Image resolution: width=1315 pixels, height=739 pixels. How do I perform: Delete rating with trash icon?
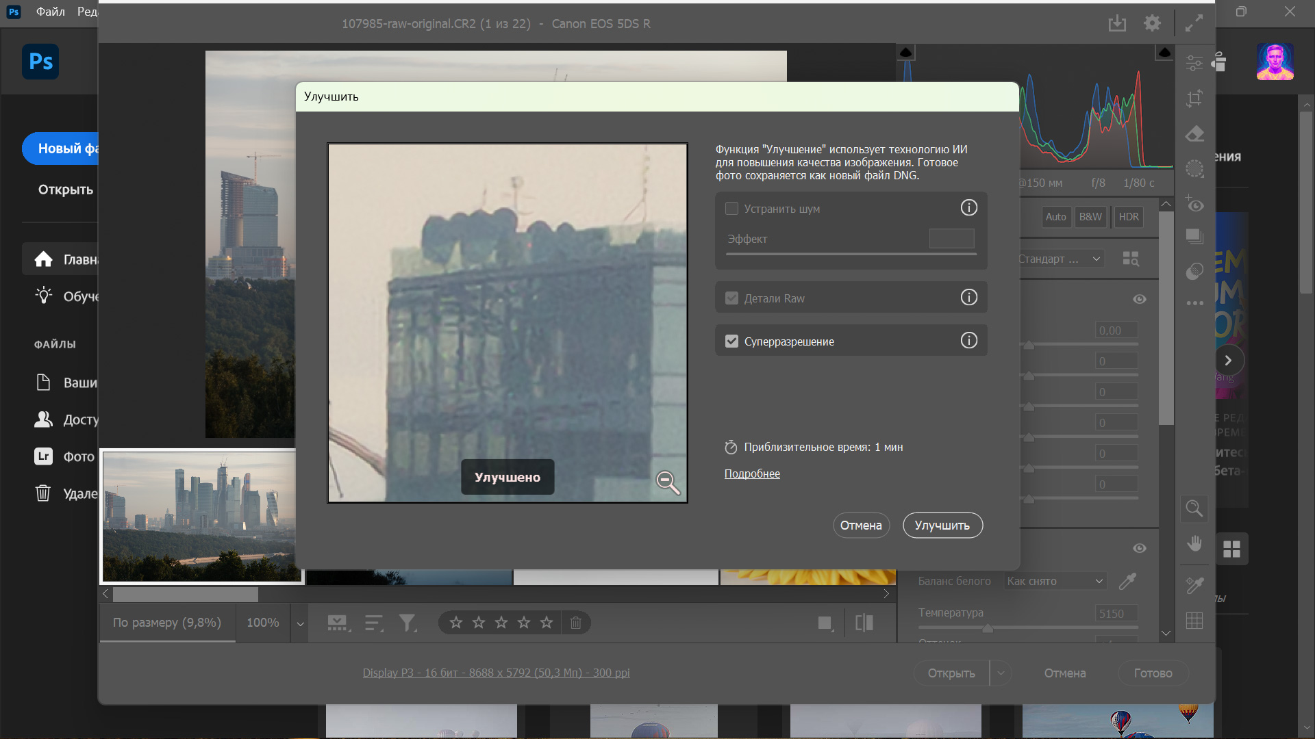tap(576, 623)
